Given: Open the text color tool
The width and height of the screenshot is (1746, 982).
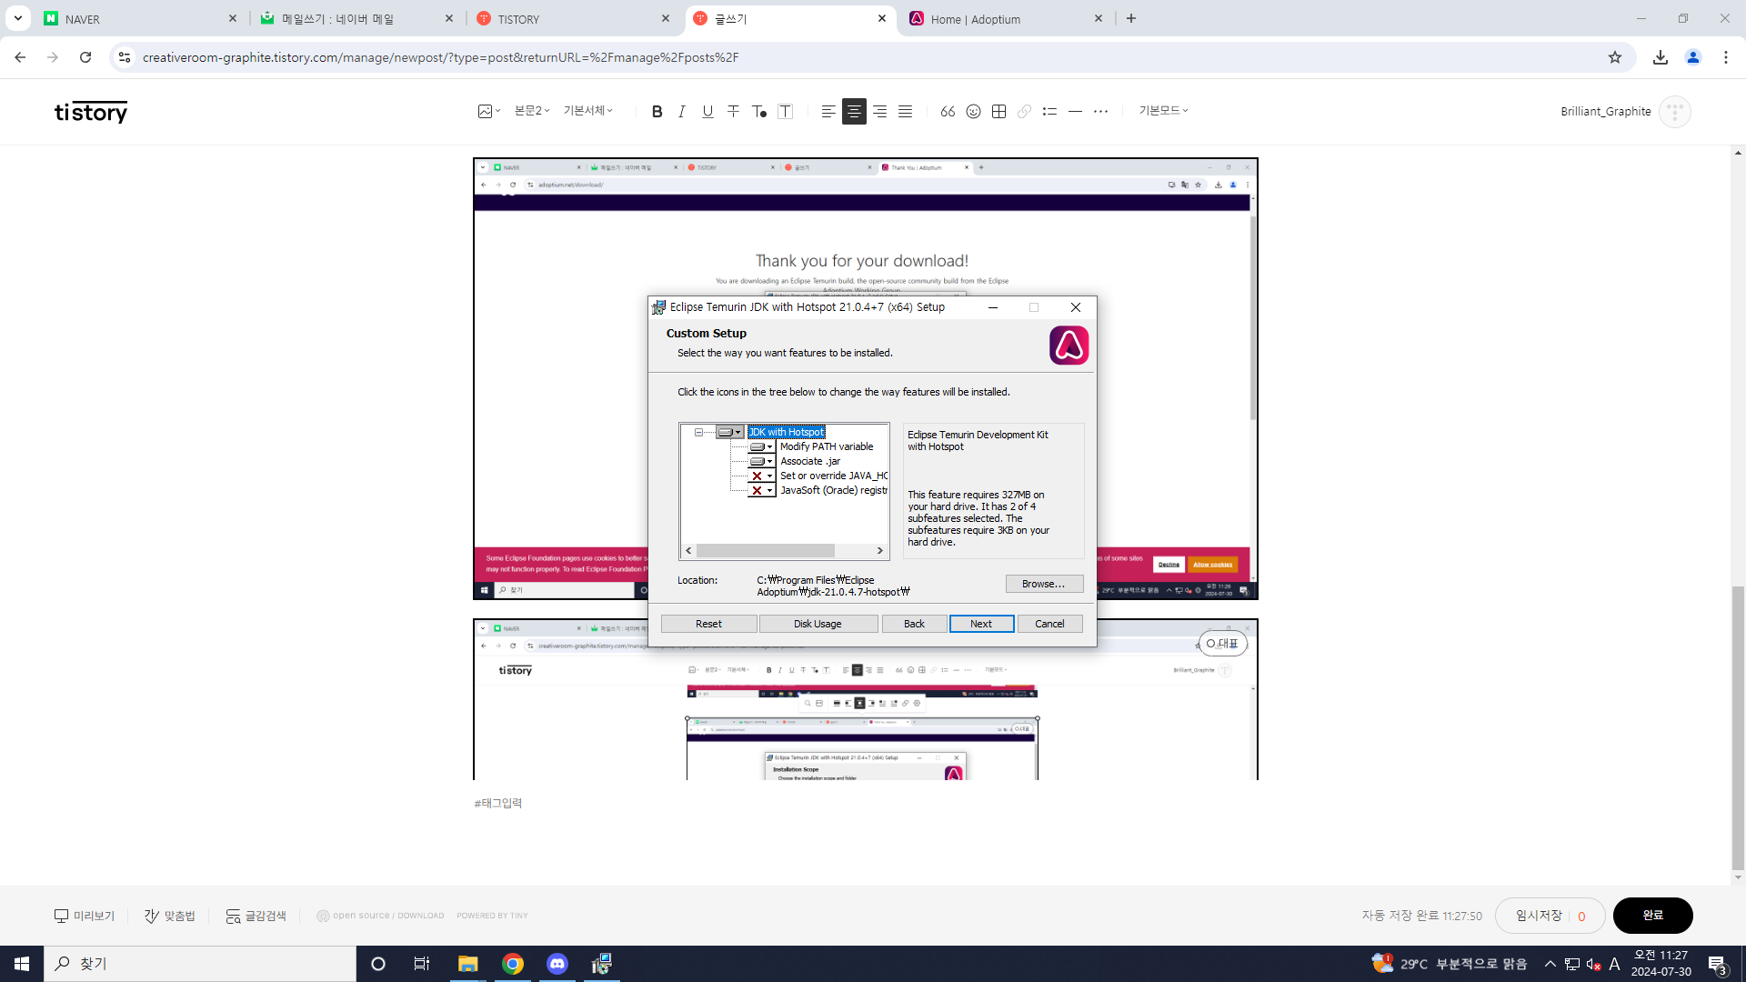Looking at the screenshot, I should coord(758,111).
